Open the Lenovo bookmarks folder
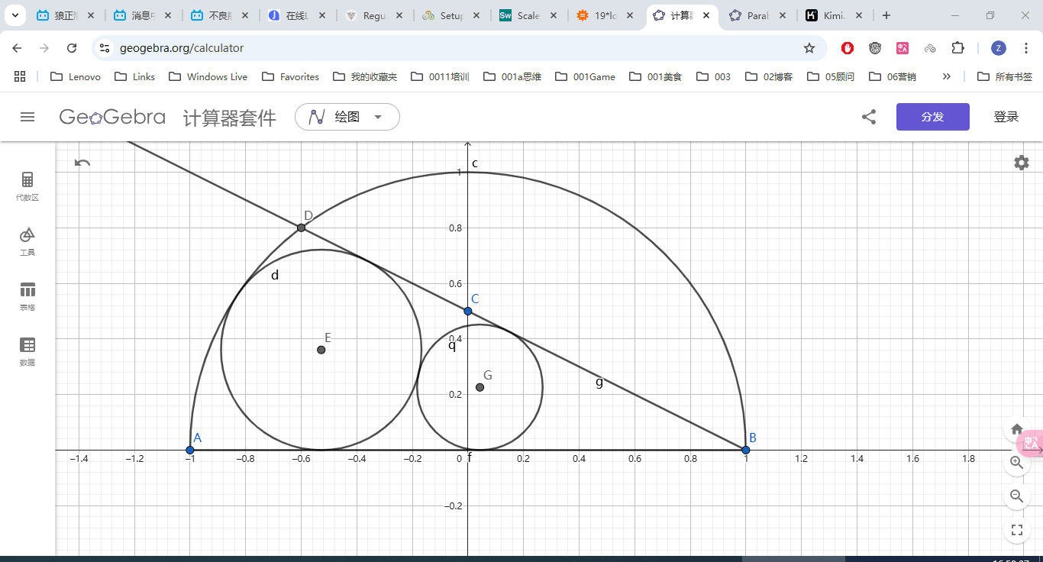Viewport: 1043px width, 562px height. pos(75,76)
